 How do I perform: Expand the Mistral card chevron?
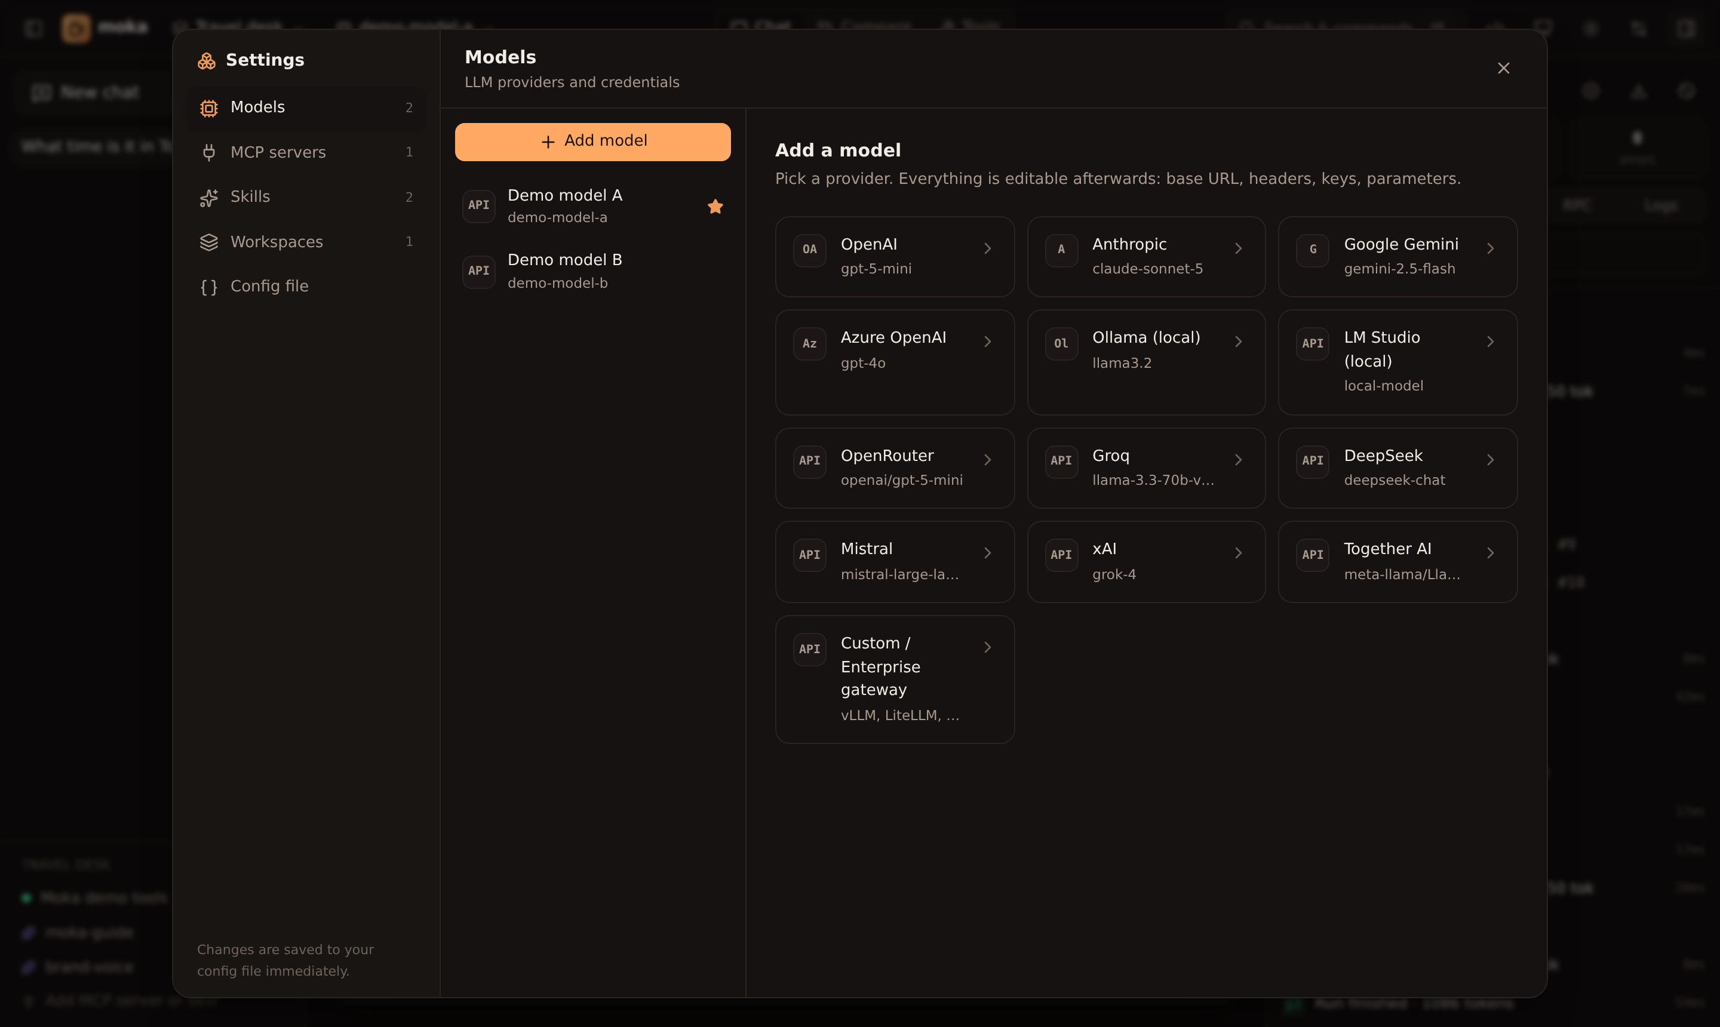pos(988,553)
